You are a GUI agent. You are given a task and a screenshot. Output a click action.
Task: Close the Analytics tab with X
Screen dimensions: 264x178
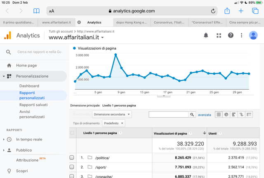(79, 22)
